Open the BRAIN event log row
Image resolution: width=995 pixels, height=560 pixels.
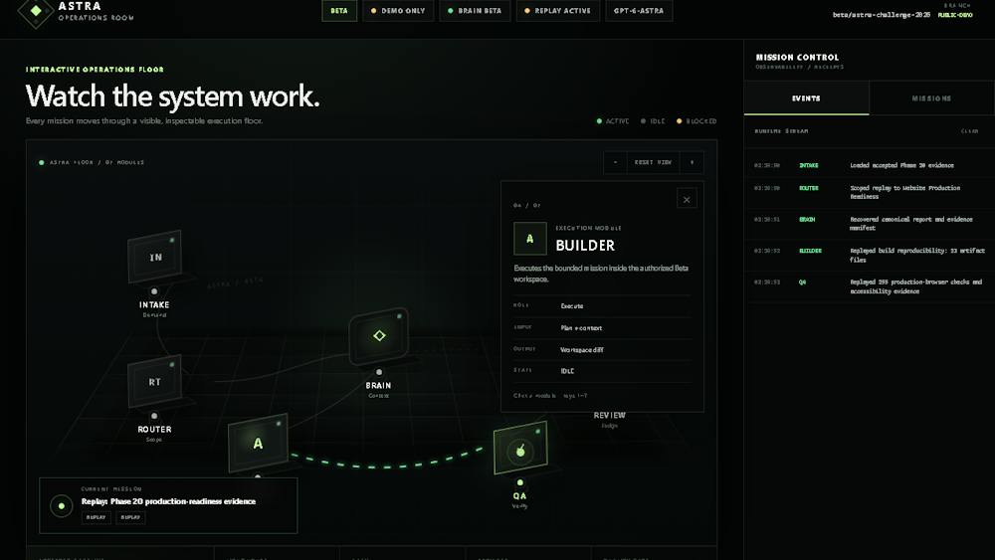pyautogui.click(x=870, y=223)
